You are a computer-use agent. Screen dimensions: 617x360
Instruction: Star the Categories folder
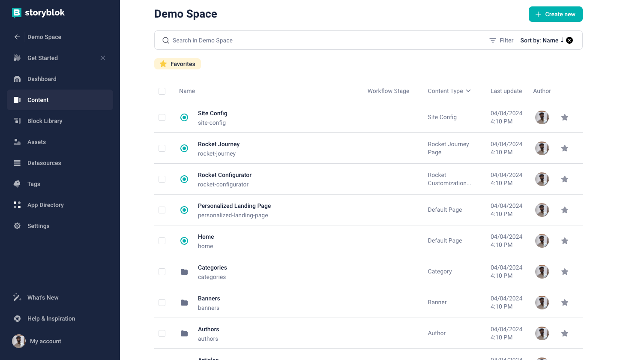pos(565,271)
